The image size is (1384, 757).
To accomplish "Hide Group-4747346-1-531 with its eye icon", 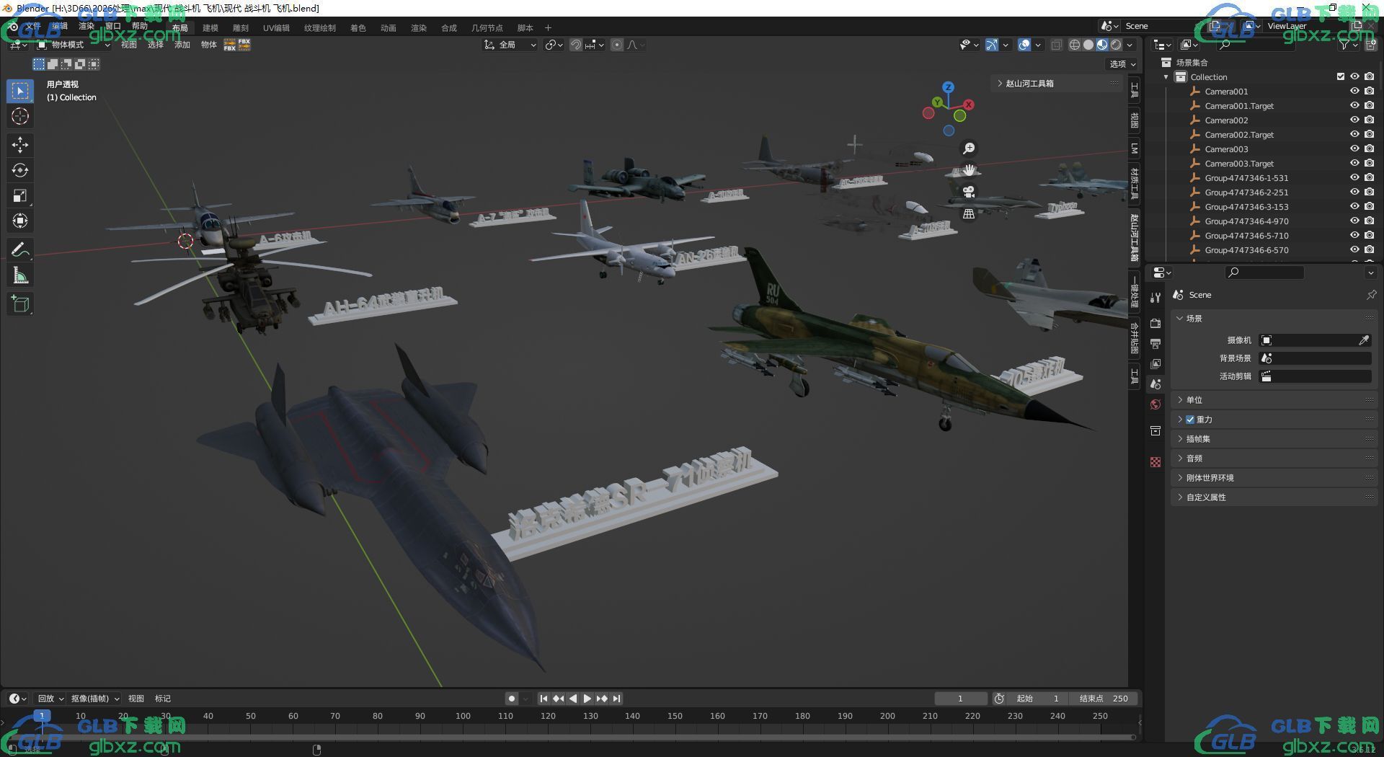I will pos(1354,177).
